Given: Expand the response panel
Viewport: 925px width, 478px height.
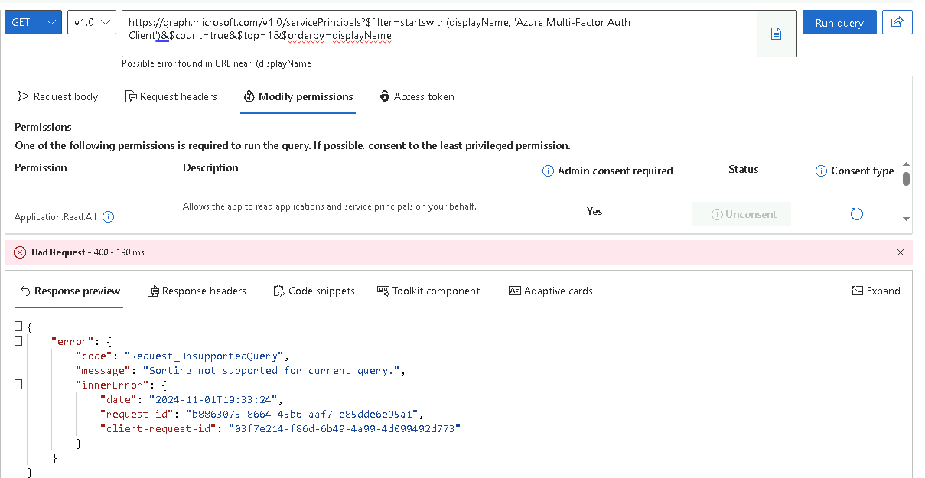Looking at the screenshot, I should [876, 291].
